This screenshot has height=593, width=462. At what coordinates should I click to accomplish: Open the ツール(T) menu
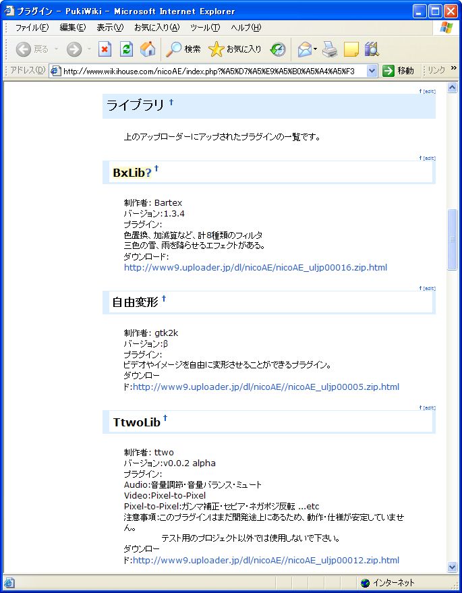coord(205,28)
